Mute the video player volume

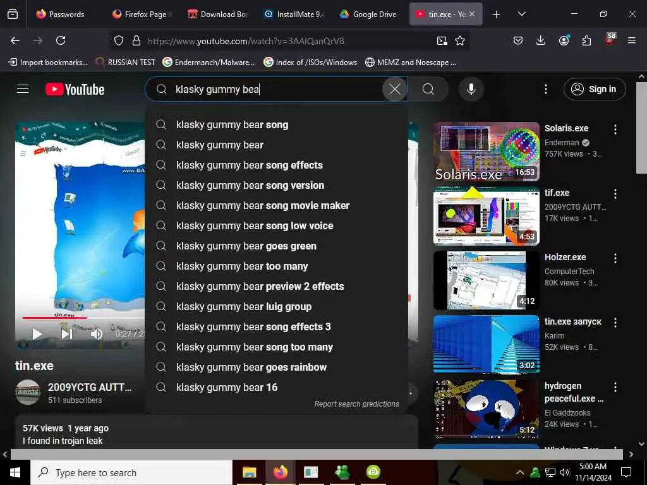click(x=96, y=333)
